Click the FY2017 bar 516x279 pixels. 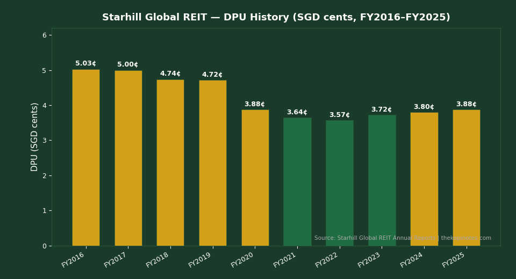[x=128, y=158]
